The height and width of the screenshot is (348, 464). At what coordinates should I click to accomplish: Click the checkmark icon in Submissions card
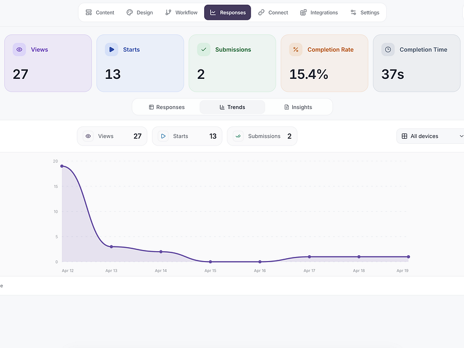tap(204, 50)
